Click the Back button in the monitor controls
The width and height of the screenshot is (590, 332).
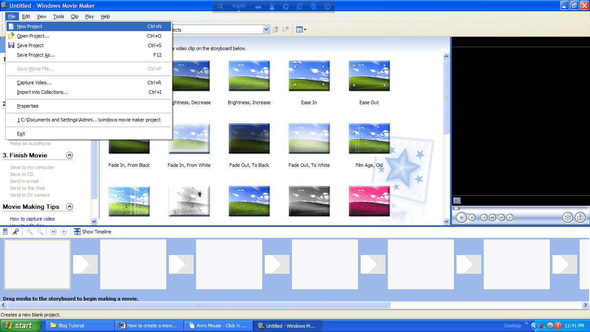click(x=484, y=218)
